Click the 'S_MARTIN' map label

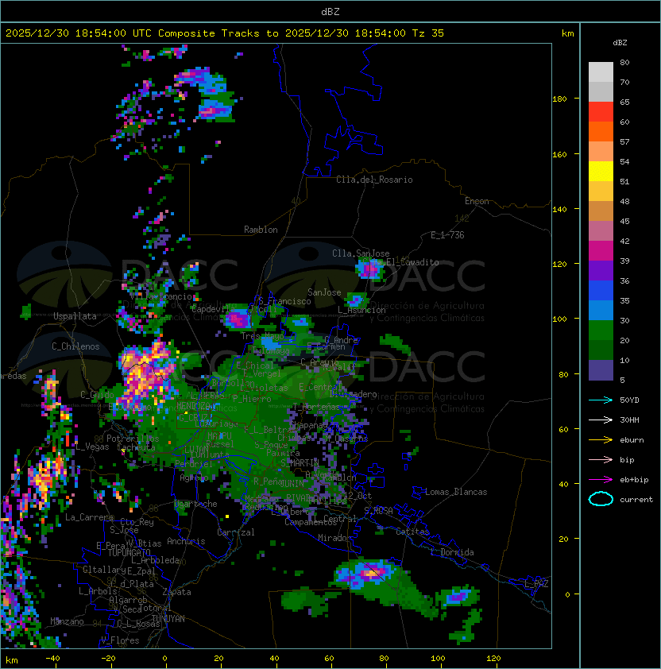(x=300, y=462)
